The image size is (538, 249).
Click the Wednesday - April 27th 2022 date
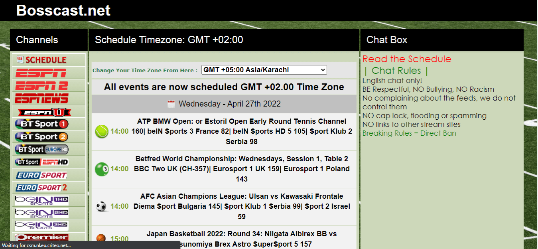click(x=230, y=104)
